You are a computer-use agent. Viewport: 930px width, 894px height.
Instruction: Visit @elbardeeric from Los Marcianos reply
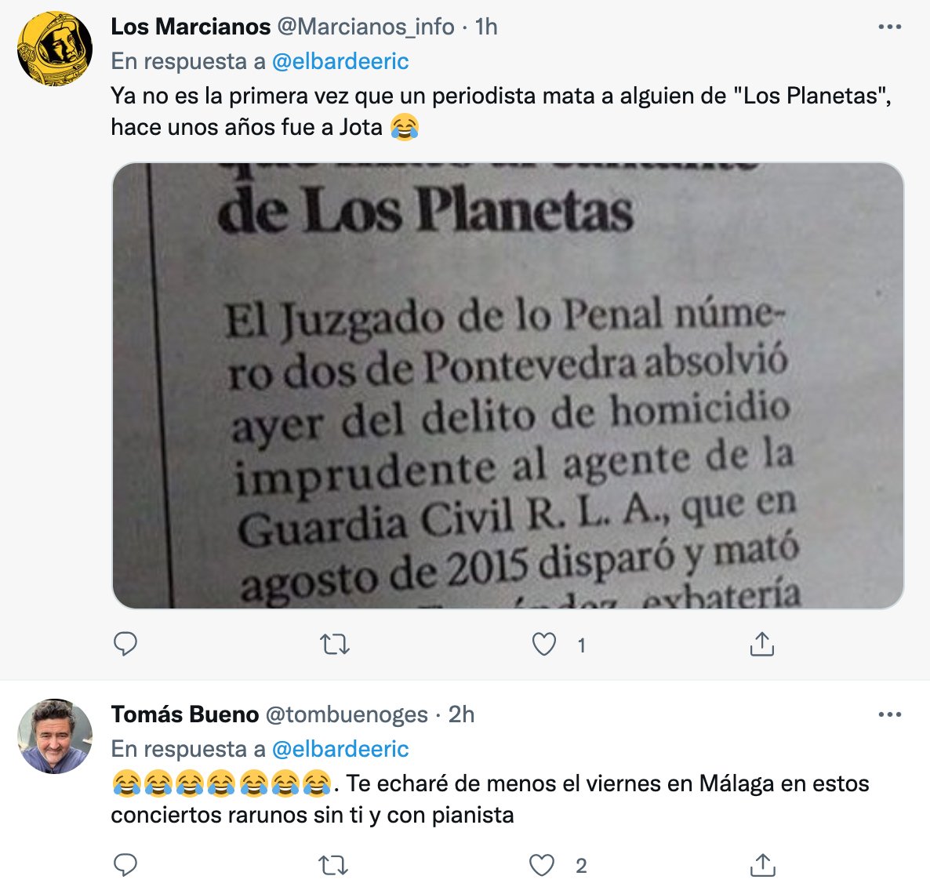pos(340,61)
